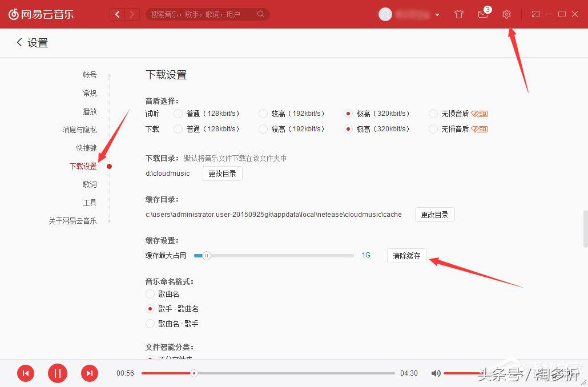Switch to the 播放 settings section

tap(90, 111)
